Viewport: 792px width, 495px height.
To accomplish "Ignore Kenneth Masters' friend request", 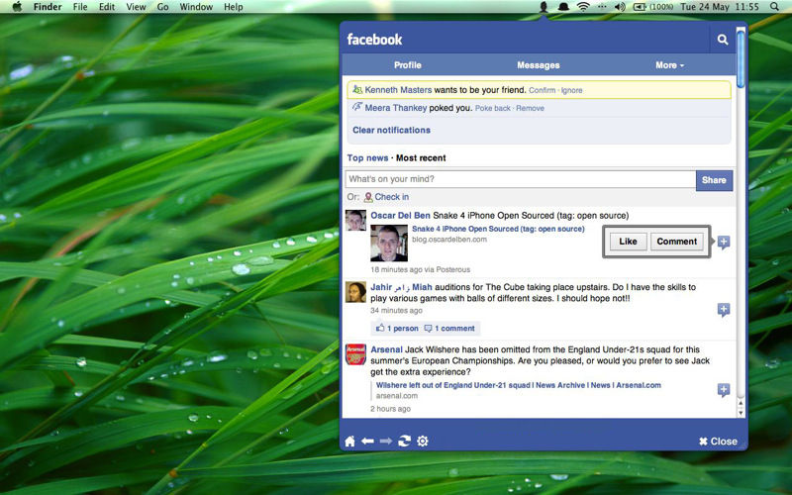I will pyautogui.click(x=572, y=90).
